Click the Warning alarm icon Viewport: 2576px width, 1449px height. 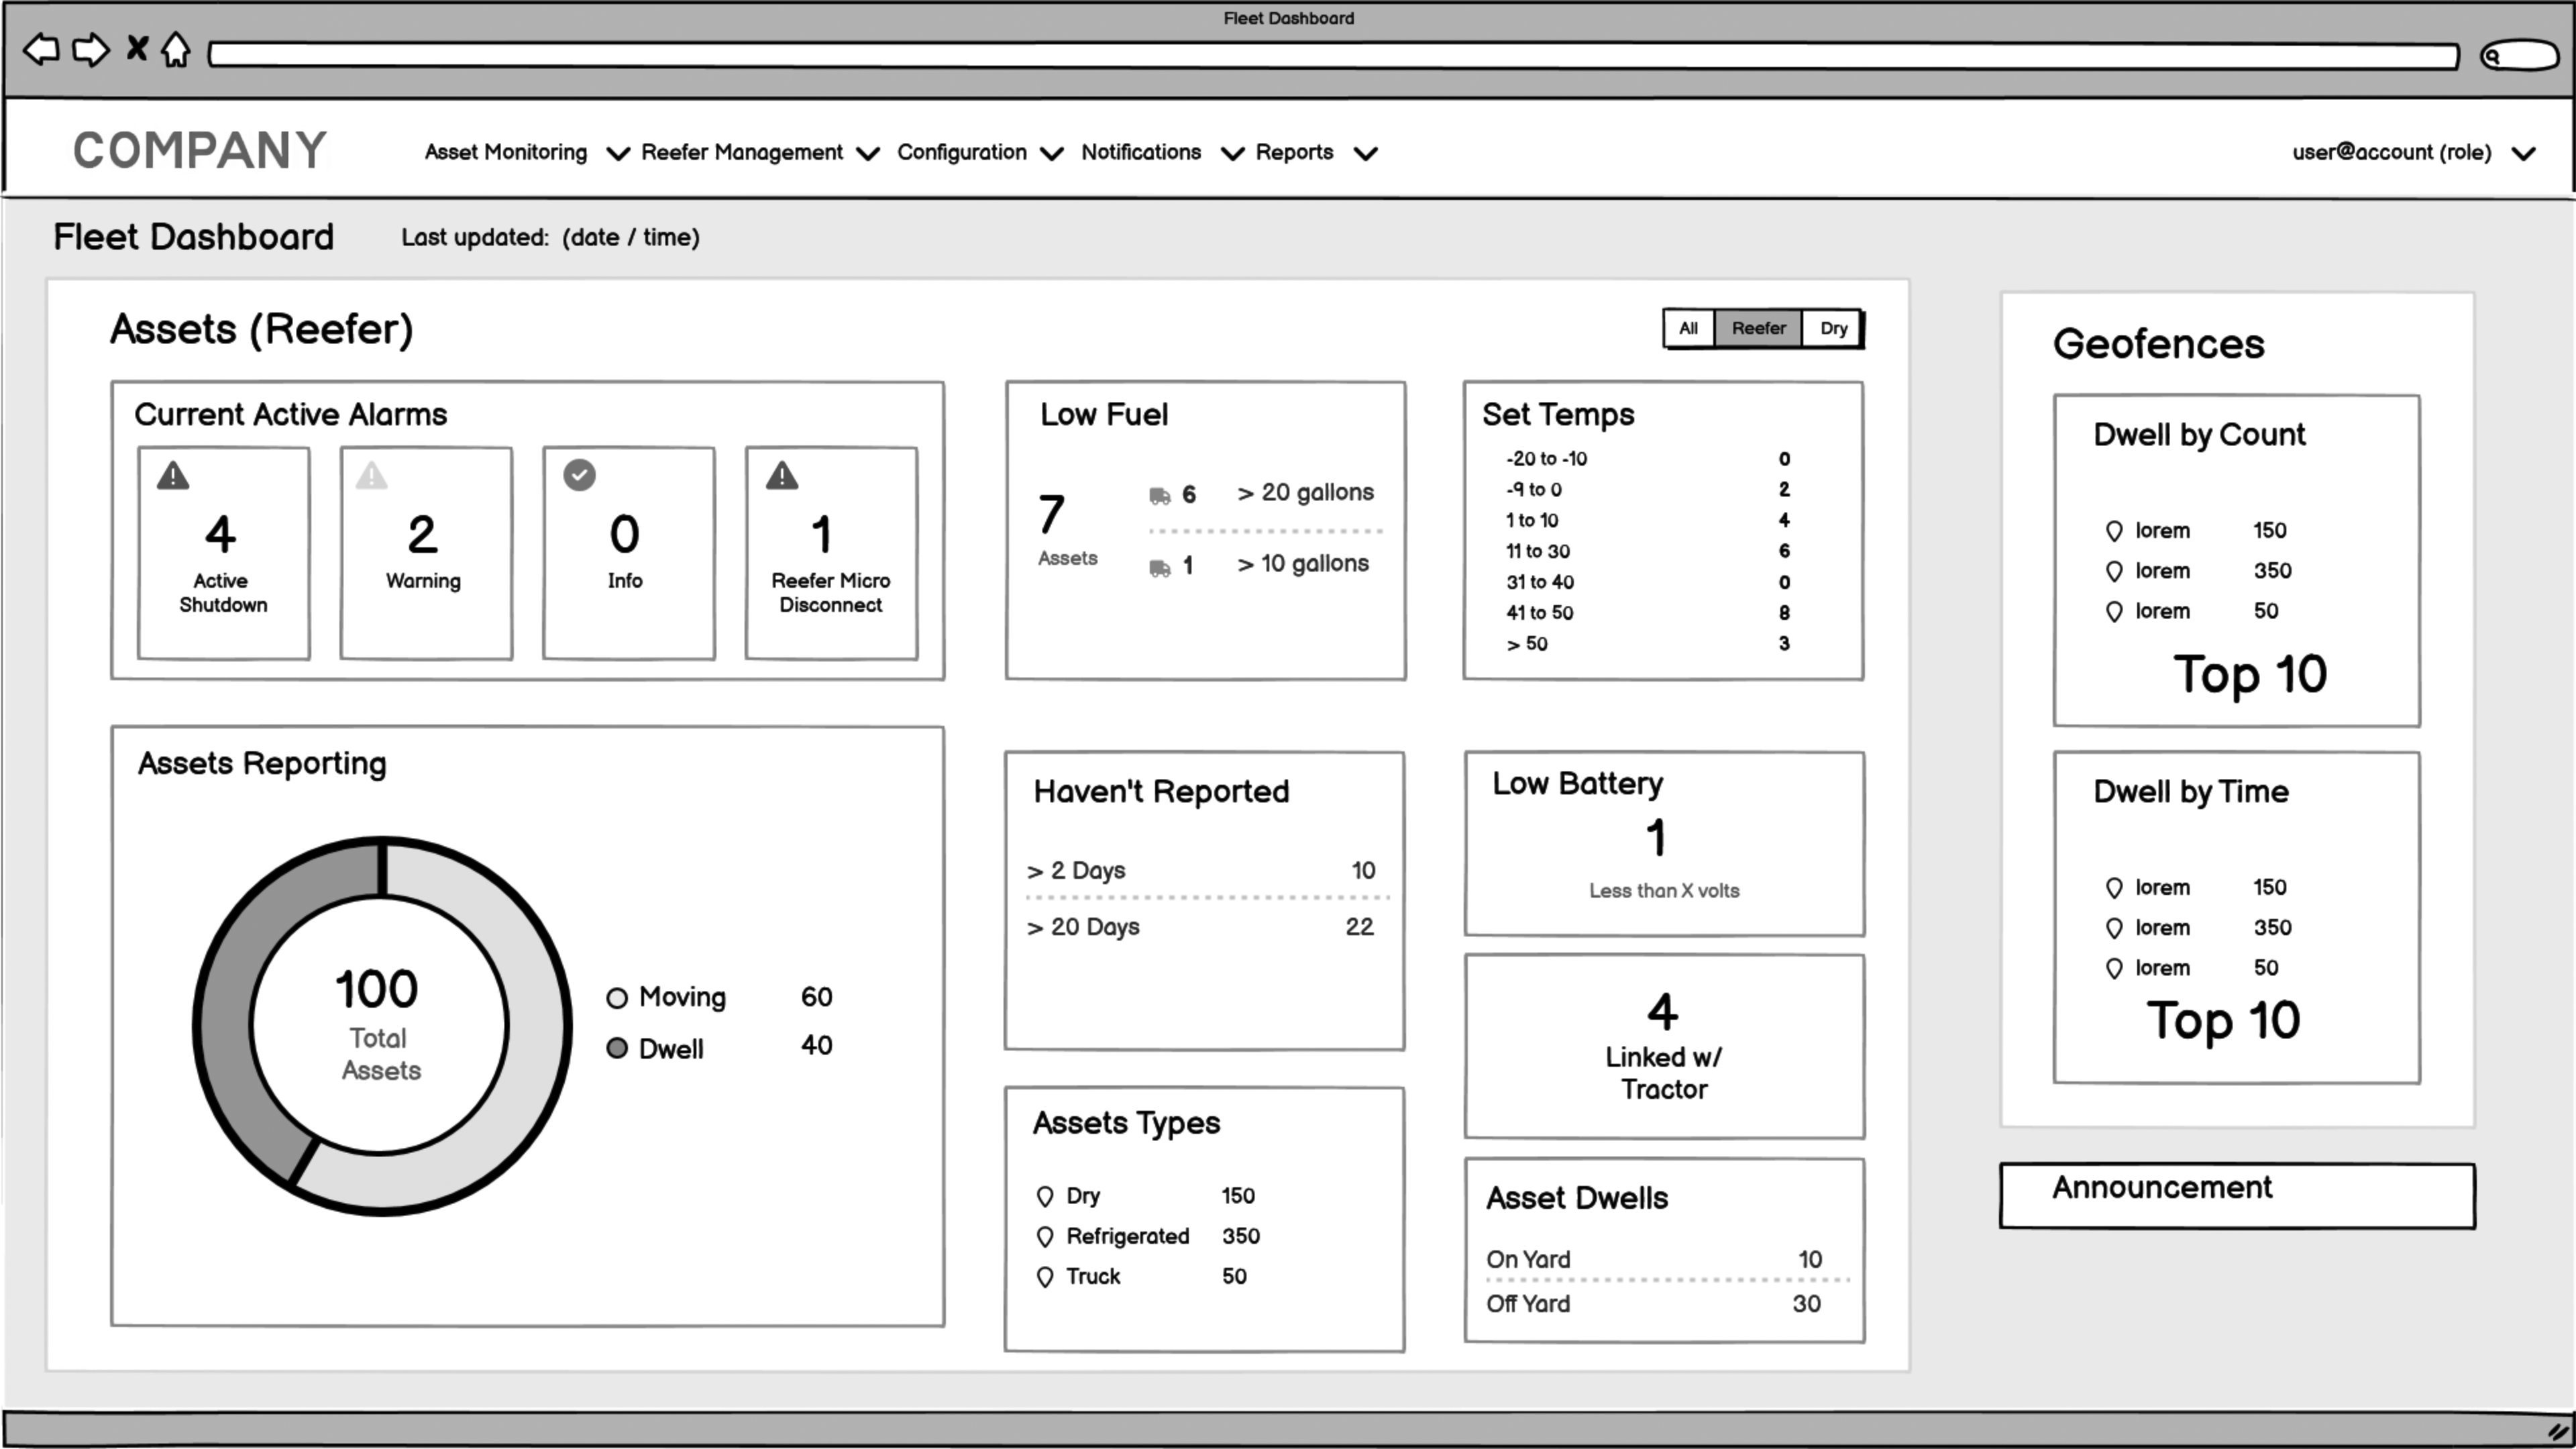click(371, 477)
